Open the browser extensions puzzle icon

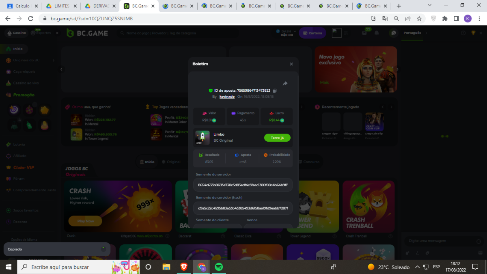445,19
